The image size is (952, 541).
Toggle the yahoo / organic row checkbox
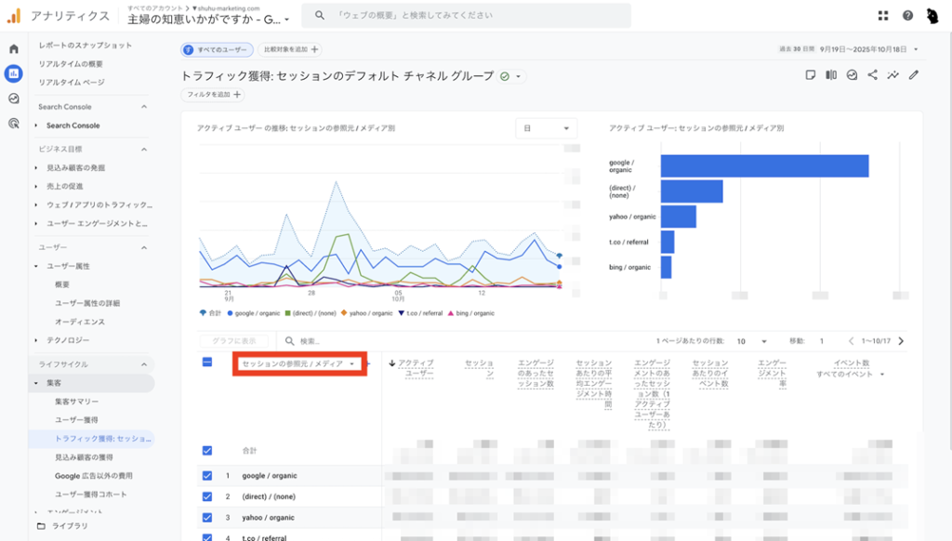[207, 518]
